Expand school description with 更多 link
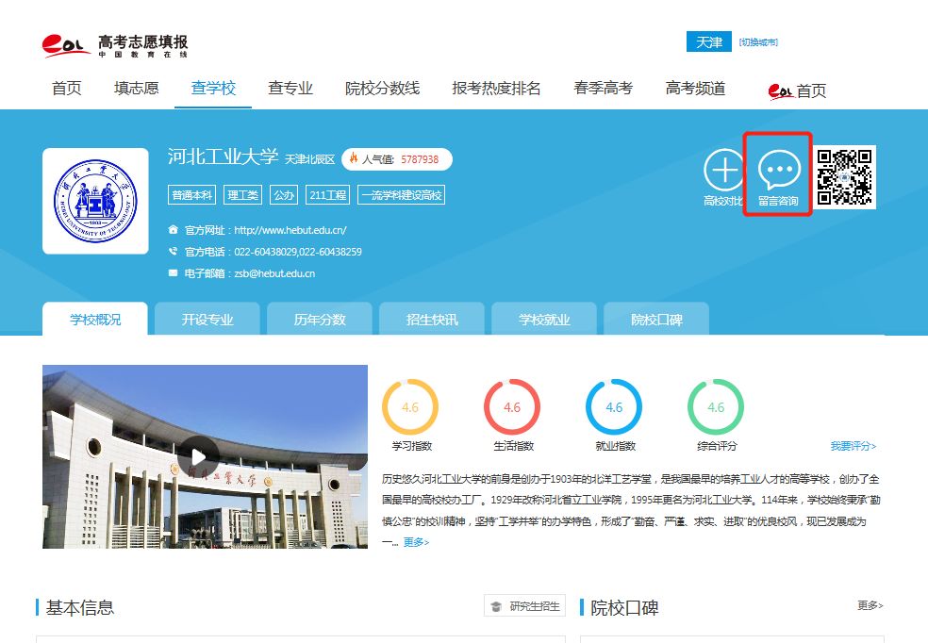928x643 pixels. (x=416, y=542)
